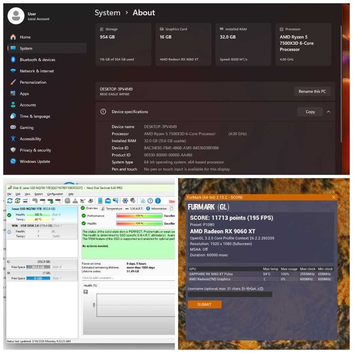Select the Lexar SSD NQ780 1TB disk entry
The width and height of the screenshot is (353, 353).
coord(42,214)
